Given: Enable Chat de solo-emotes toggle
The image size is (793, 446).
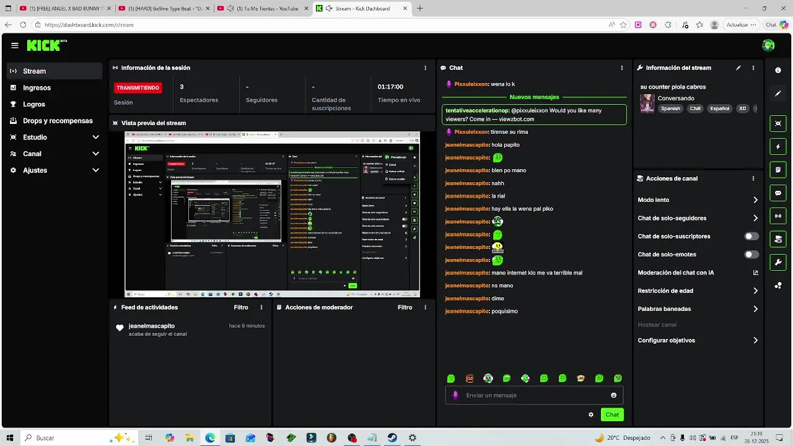Looking at the screenshot, I should (751, 255).
